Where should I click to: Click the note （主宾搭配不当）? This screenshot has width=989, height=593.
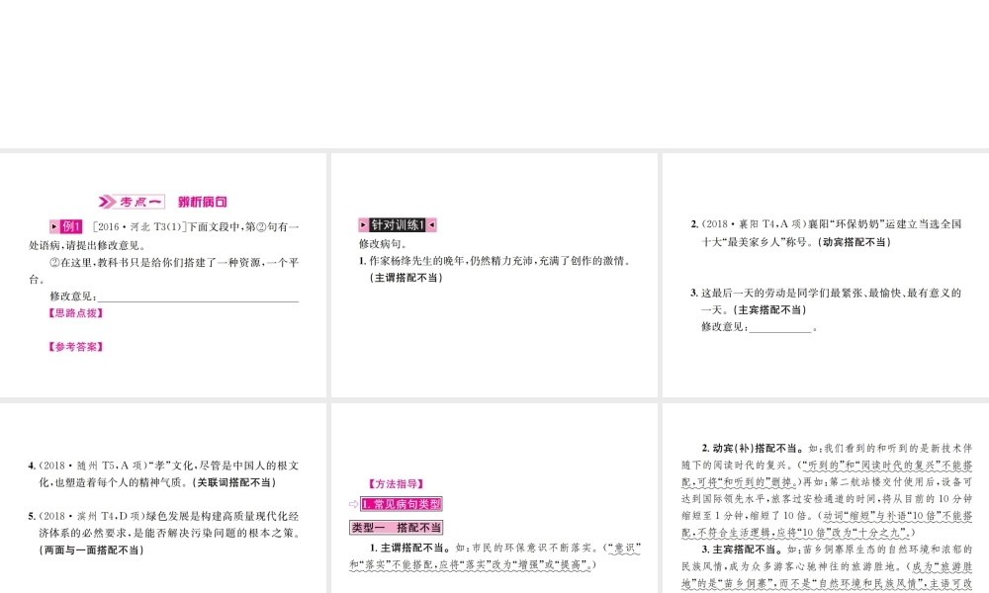coord(768,310)
